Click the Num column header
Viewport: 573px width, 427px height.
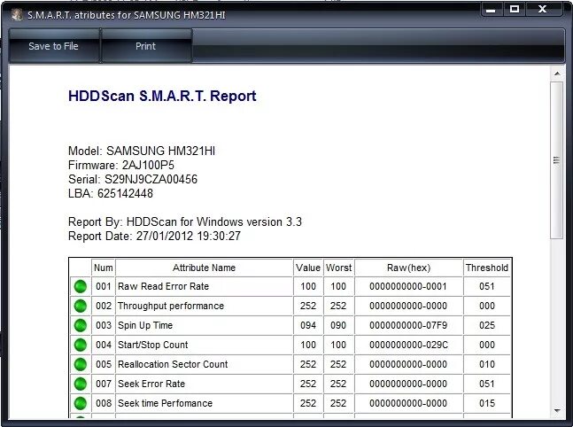click(104, 268)
